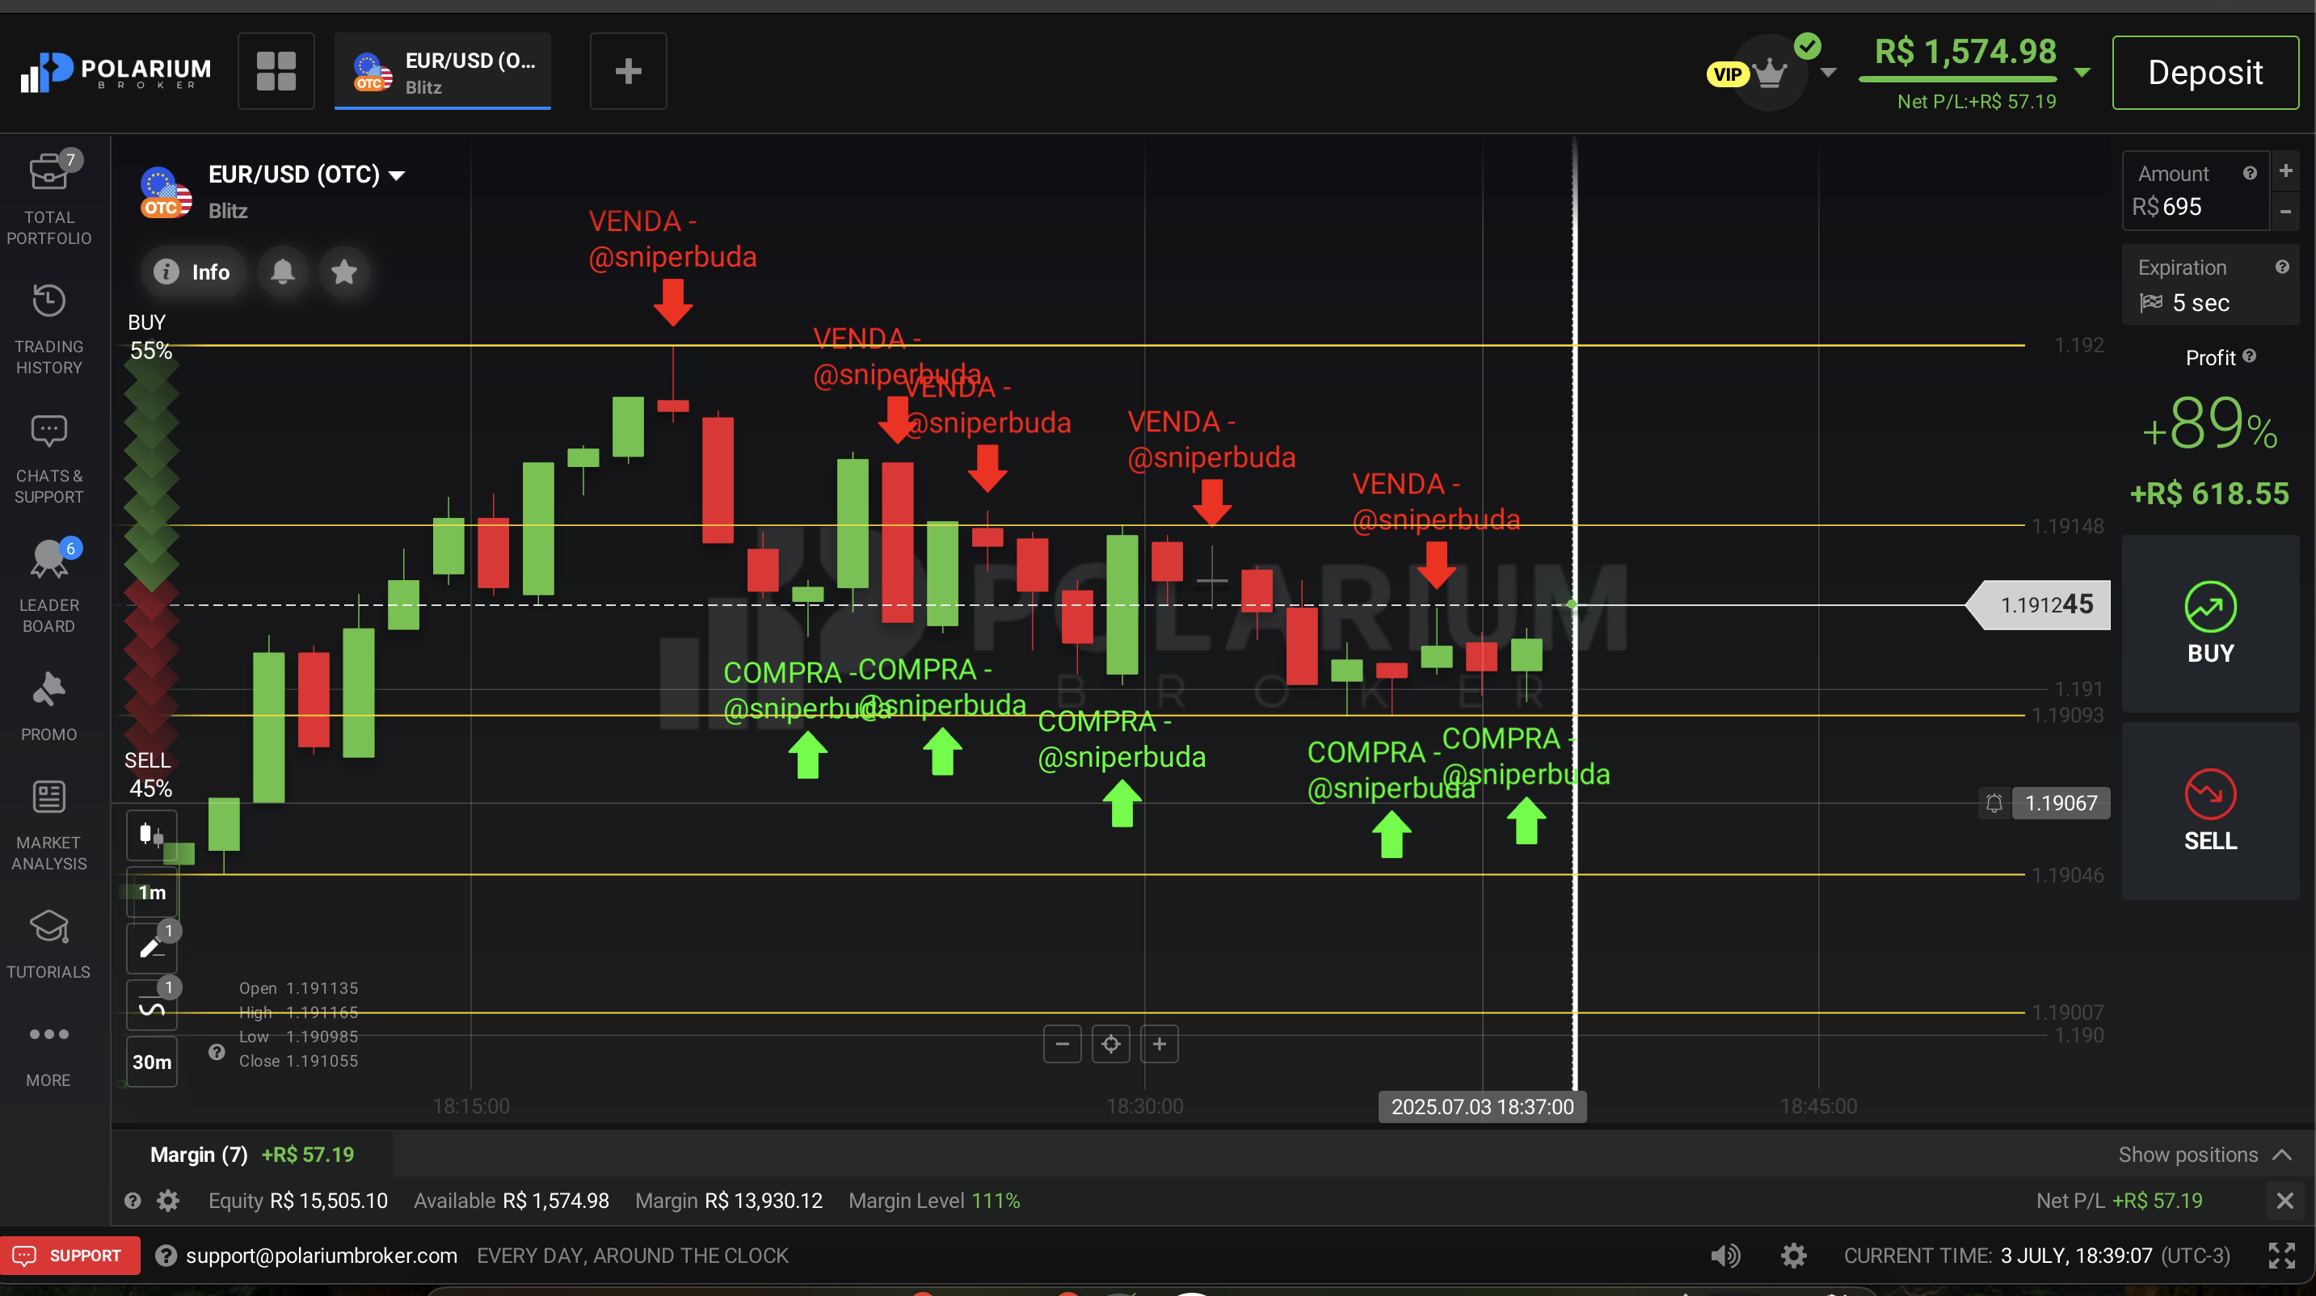Viewport: 2316px width, 1296px height.
Task: Add EUR/USD to favorites star
Action: point(344,271)
